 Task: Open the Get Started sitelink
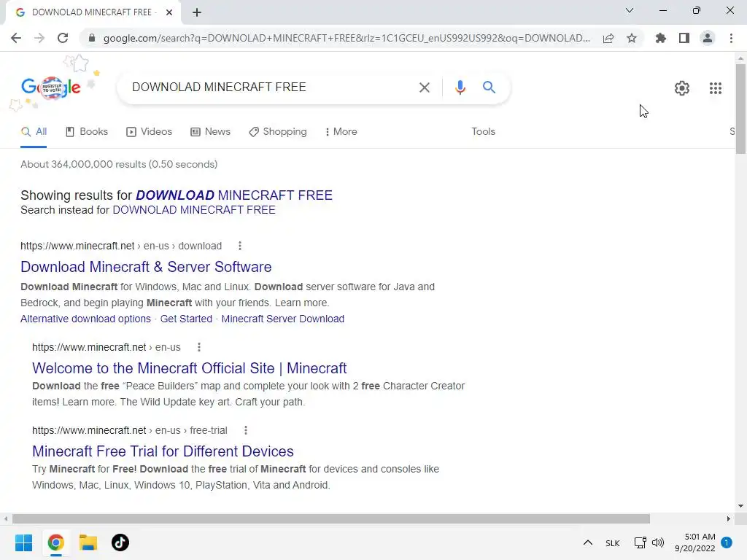click(186, 319)
